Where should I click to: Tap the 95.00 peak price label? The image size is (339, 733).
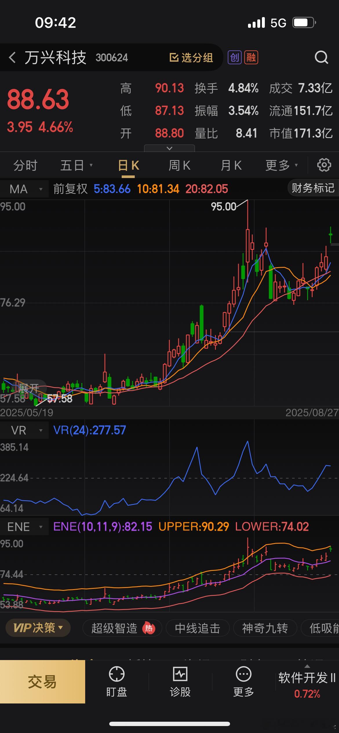coord(223,207)
